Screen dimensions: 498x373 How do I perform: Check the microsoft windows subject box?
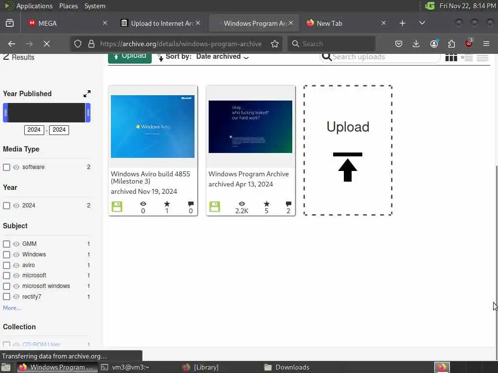point(6,286)
